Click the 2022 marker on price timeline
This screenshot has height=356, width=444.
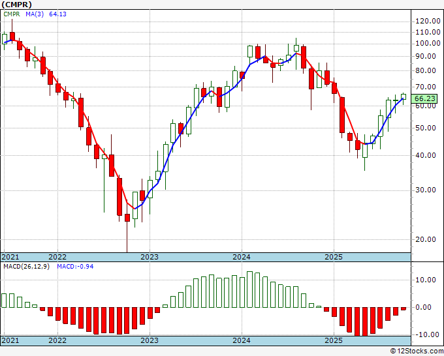(57, 257)
